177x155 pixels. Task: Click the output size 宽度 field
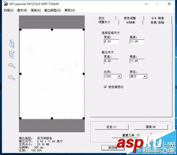point(111,61)
